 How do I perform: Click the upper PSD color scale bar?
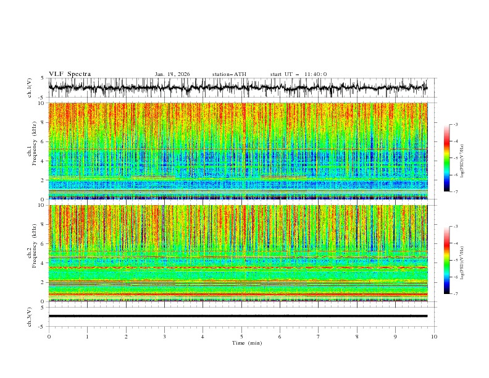tap(446, 158)
